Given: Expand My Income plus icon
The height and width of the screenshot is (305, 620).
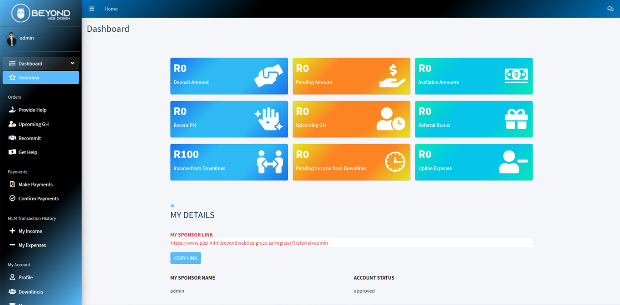Looking at the screenshot, I should tap(12, 231).
